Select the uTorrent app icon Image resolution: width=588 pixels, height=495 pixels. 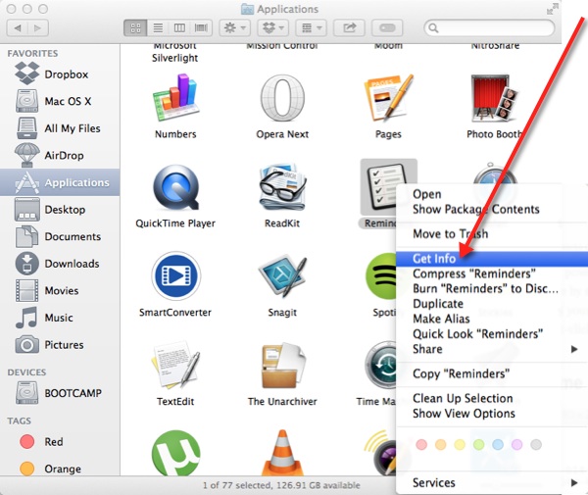point(175,453)
